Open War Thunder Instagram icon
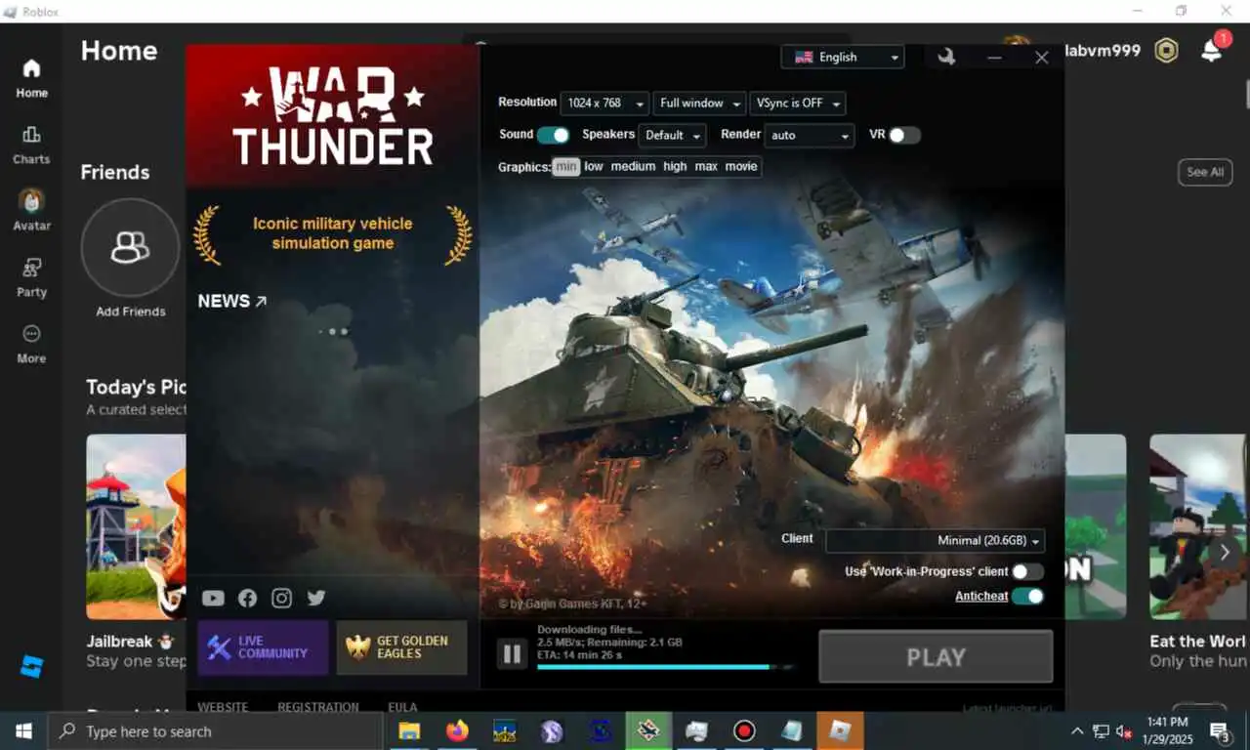The width and height of the screenshot is (1250, 750). click(281, 598)
